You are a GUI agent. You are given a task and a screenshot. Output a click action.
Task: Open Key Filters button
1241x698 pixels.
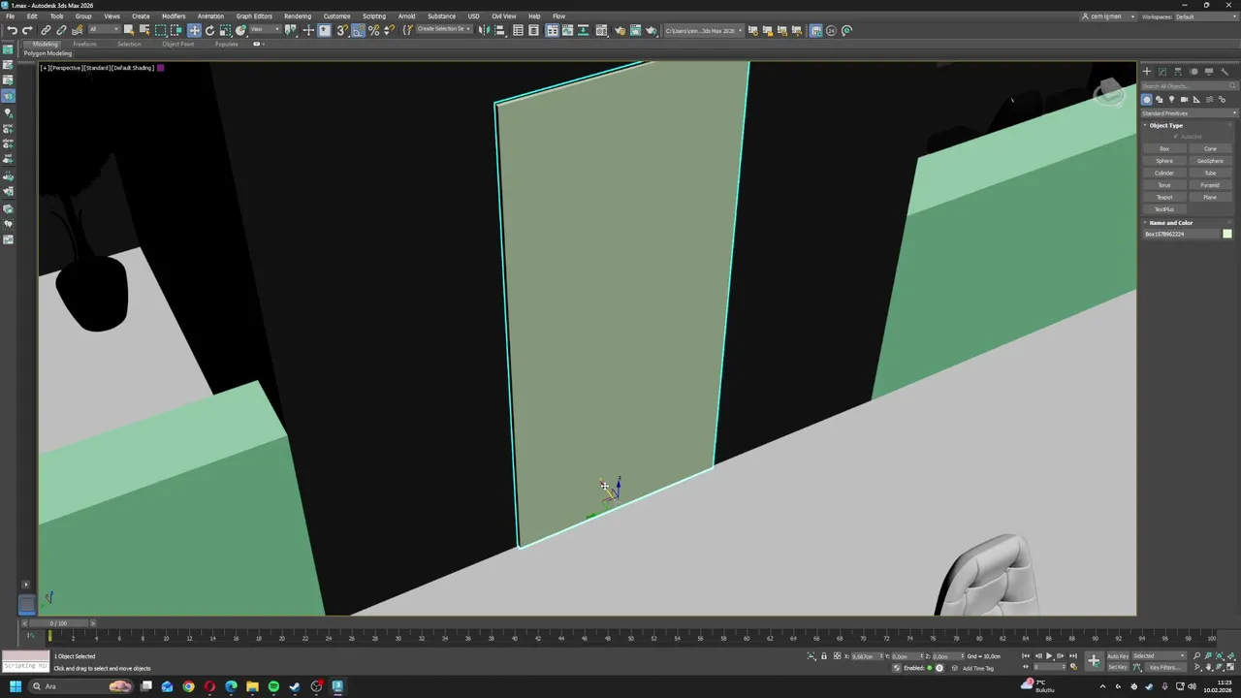pyautogui.click(x=1164, y=667)
